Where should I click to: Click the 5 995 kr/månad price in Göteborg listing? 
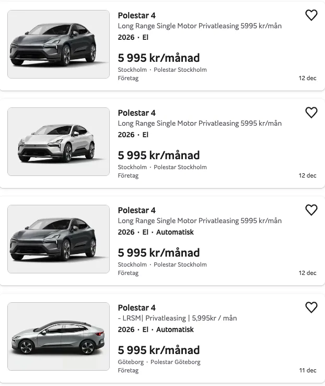[159, 350]
